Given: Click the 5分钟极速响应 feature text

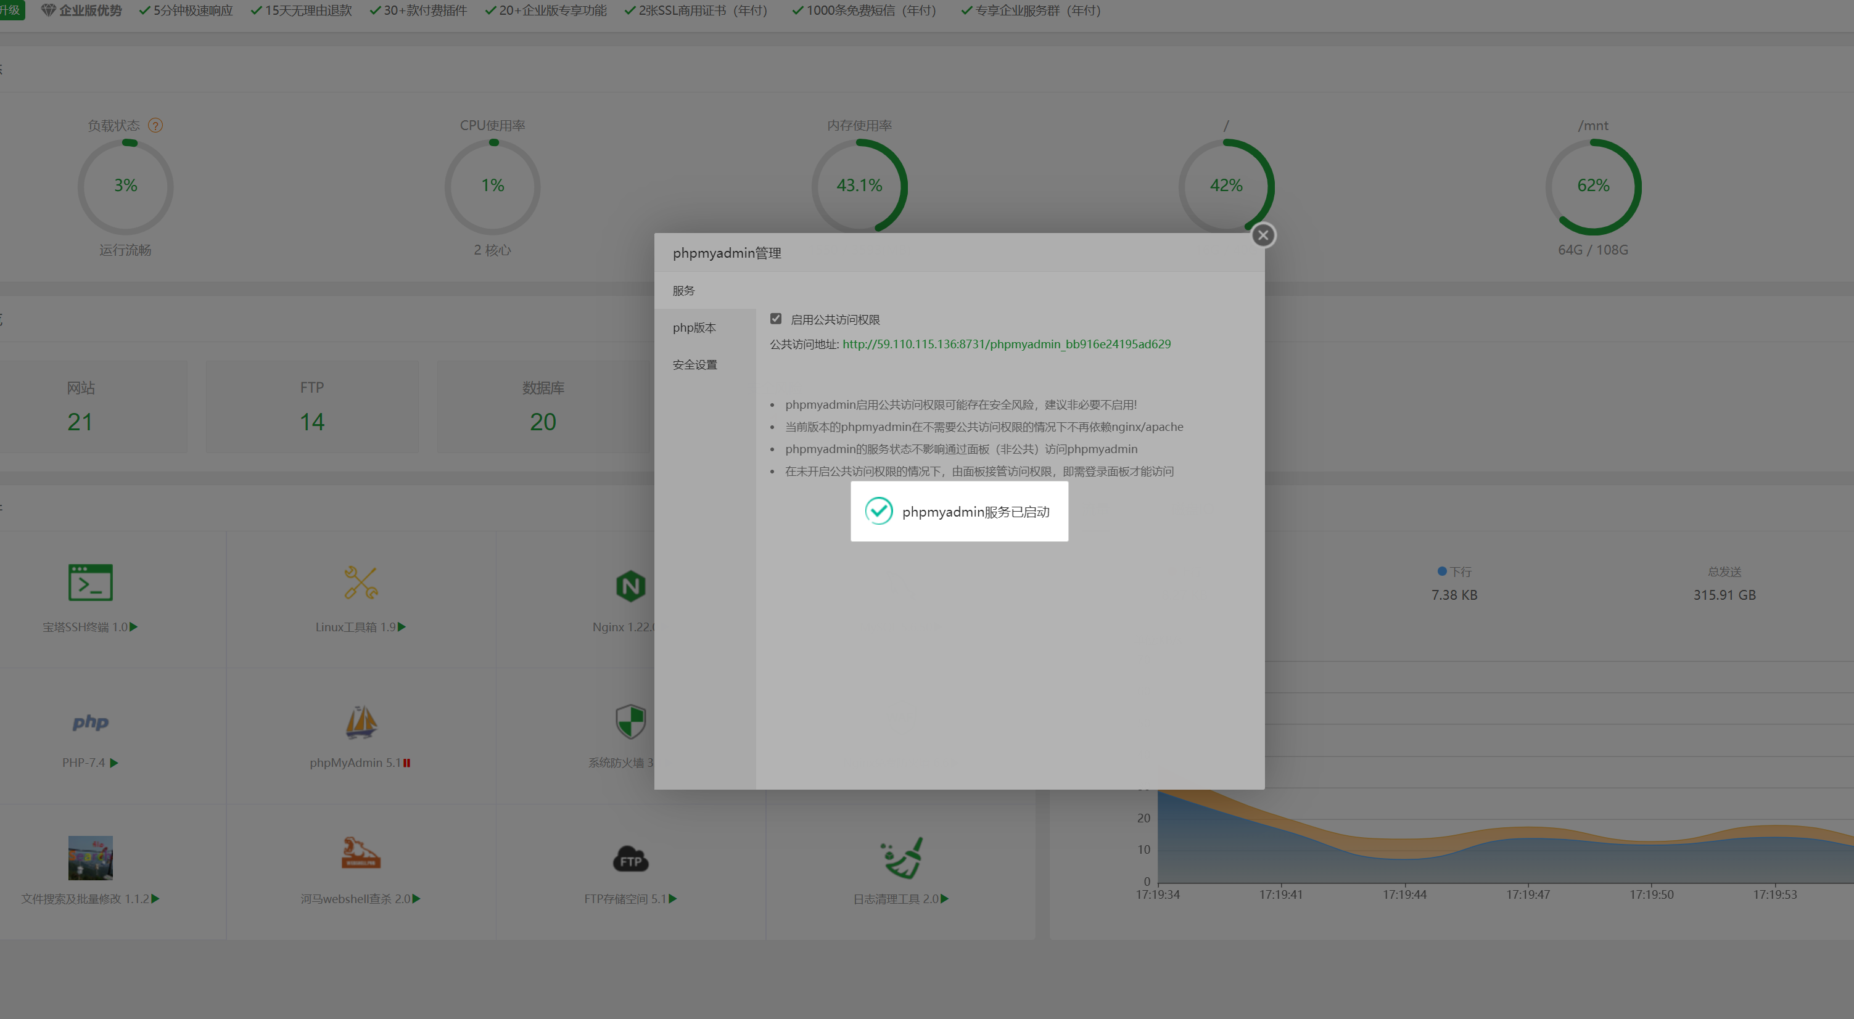Looking at the screenshot, I should 193,10.
